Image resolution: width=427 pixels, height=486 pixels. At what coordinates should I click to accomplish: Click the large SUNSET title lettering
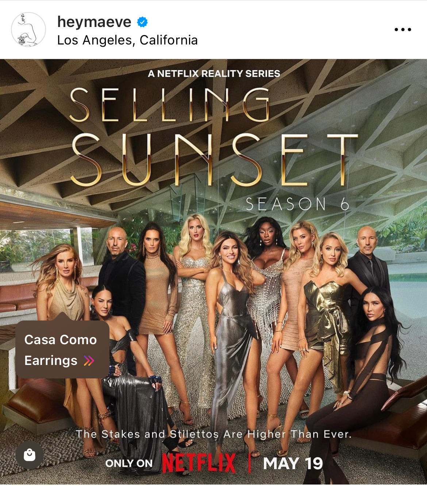[215, 160]
